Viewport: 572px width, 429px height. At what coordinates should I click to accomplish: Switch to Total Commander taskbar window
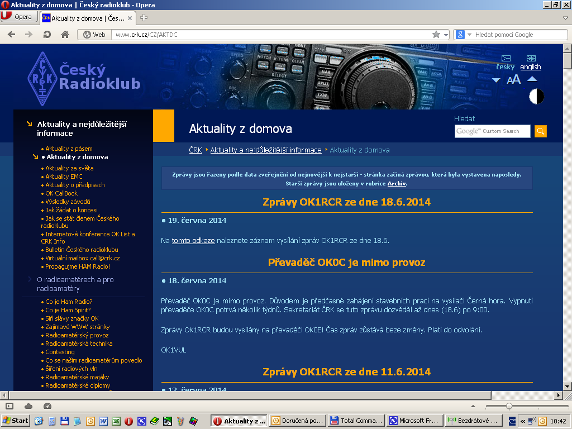pos(356,421)
